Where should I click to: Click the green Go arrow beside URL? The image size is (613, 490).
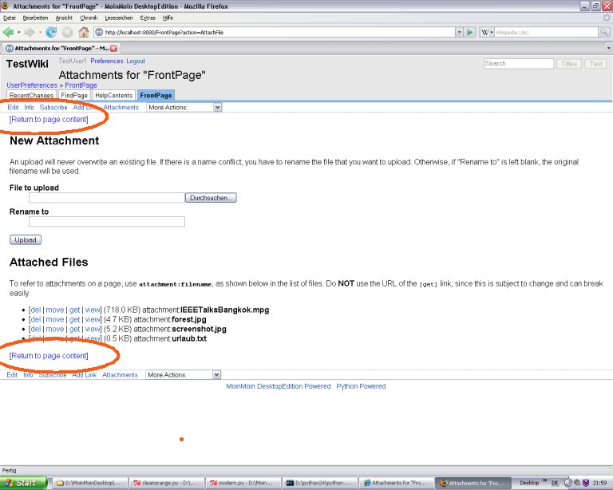click(x=471, y=32)
